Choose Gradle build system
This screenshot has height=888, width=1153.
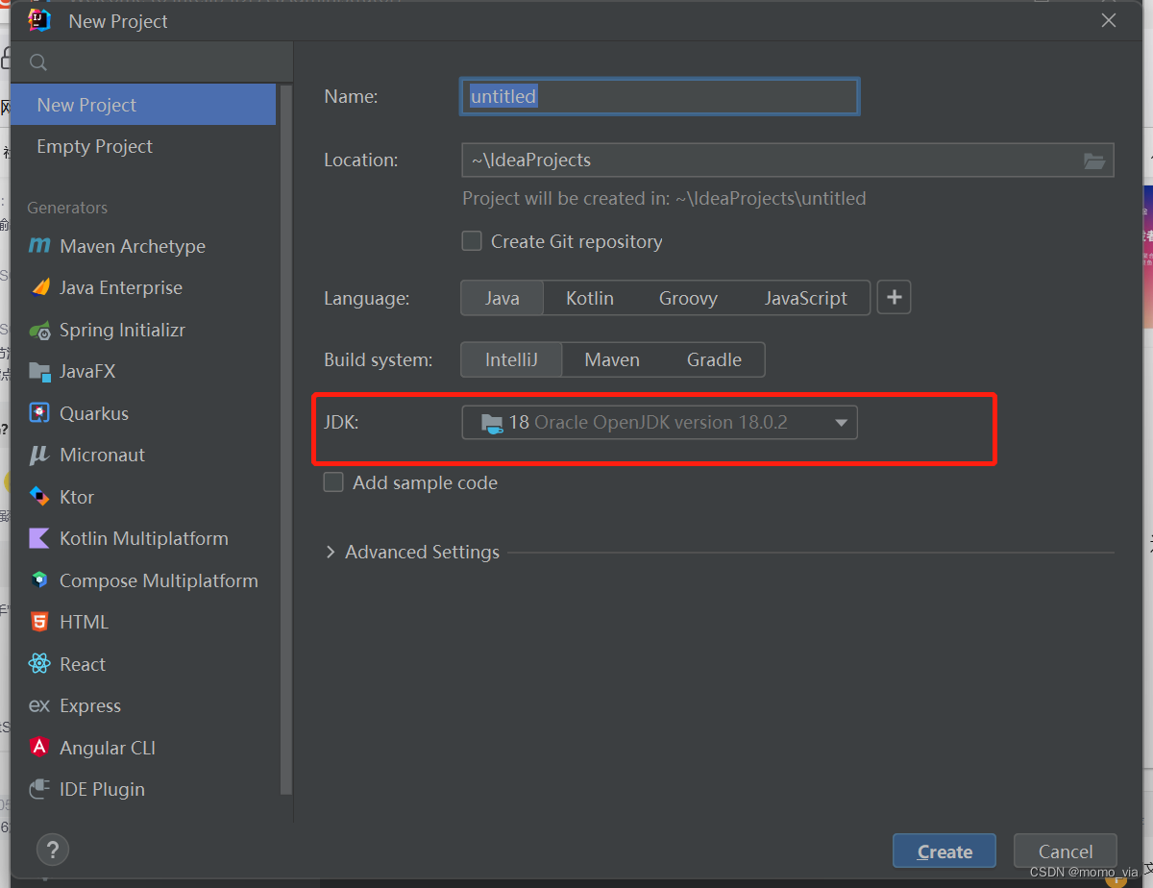click(x=714, y=359)
